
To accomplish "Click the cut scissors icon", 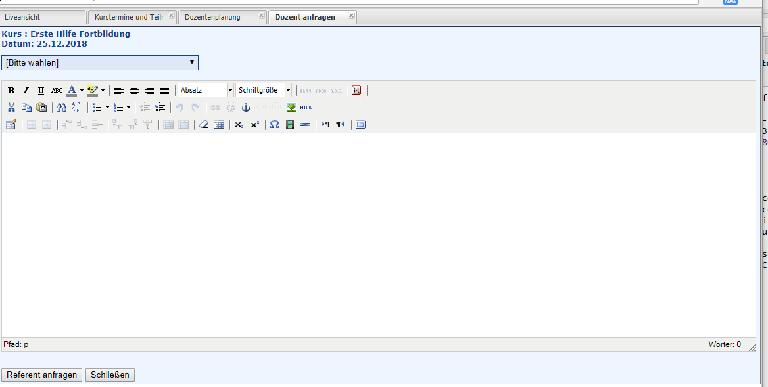I will tap(11, 108).
